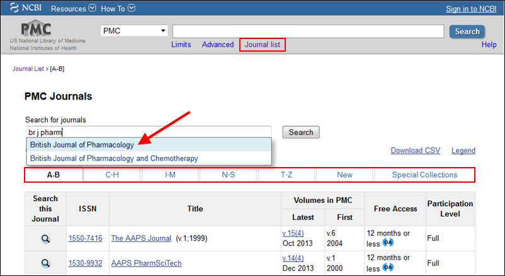Open AAPS PharmSciTech title link
This screenshot has width=505, height=276.
click(146, 263)
